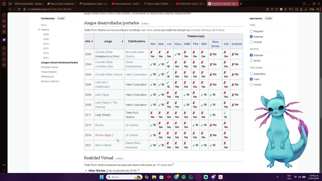Open the Opera GX main menu icon
This screenshot has width=322, height=181.
pyautogui.click(x=4, y=4)
